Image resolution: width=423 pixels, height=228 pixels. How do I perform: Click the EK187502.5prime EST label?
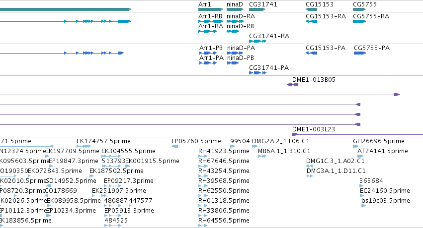pos(116,171)
